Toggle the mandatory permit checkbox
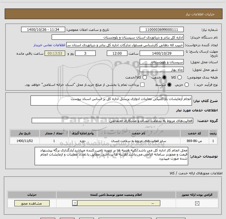226x219 pixels. tap(197, 203)
